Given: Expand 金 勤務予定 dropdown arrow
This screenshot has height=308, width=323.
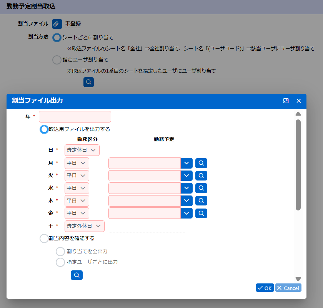Looking at the screenshot, I should (186, 213).
